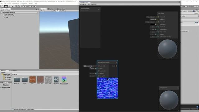Select the combined Transform tool
Image resolution: width=199 pixels, height=112 pixels.
pyautogui.click(x=19, y=6)
